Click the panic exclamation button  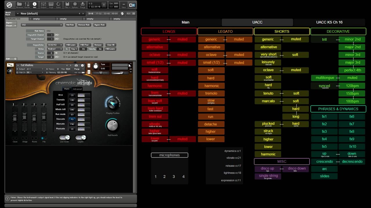point(104,5)
